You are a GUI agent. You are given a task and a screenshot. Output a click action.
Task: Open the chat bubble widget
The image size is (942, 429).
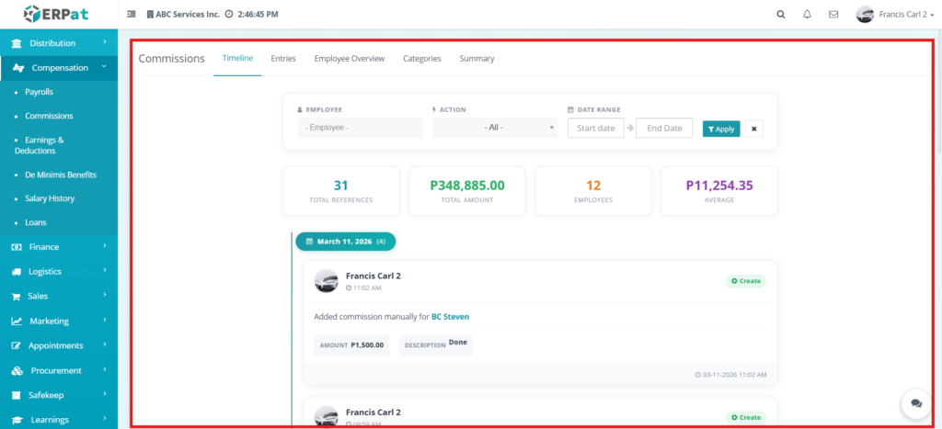pyautogui.click(x=915, y=403)
